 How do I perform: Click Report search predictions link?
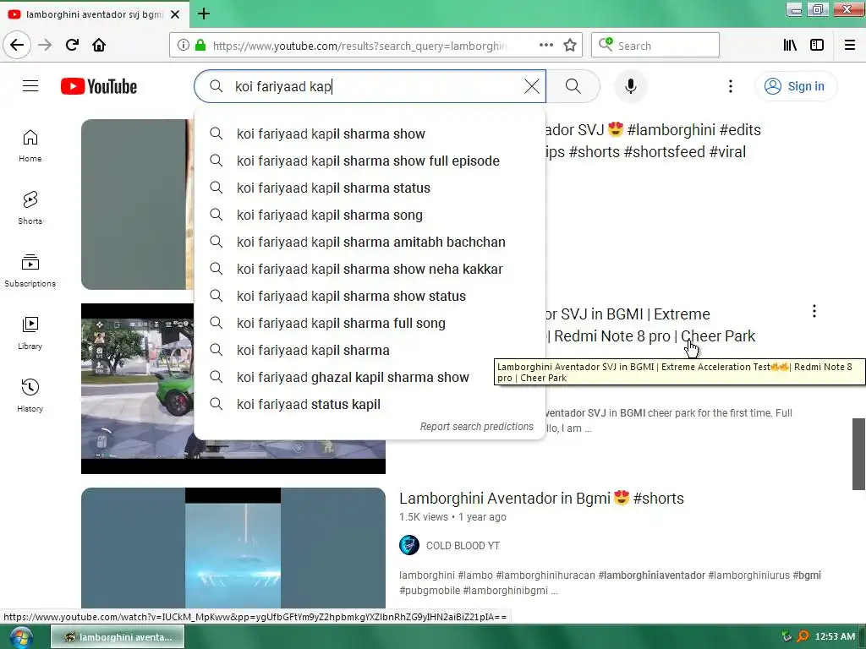click(477, 427)
